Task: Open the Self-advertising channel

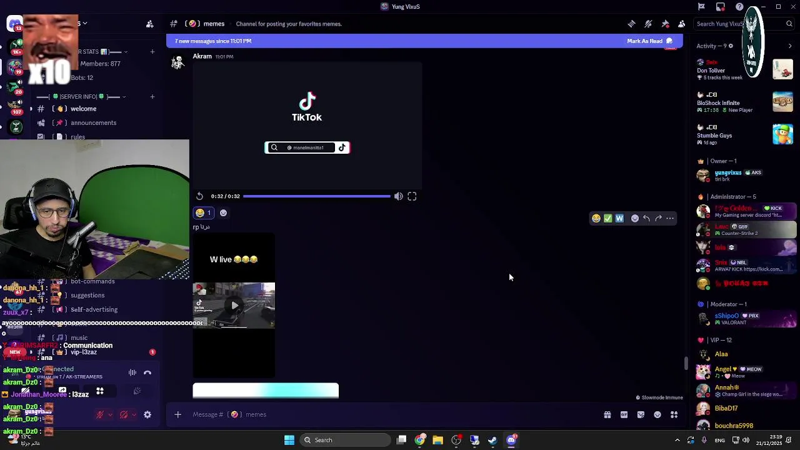Action: click(94, 310)
